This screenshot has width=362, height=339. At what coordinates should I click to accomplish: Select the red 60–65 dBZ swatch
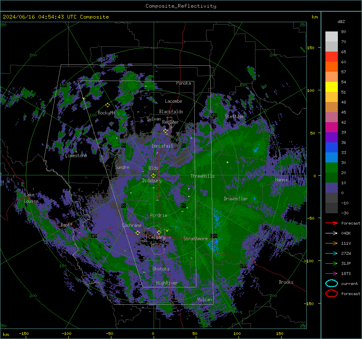coord(331,57)
